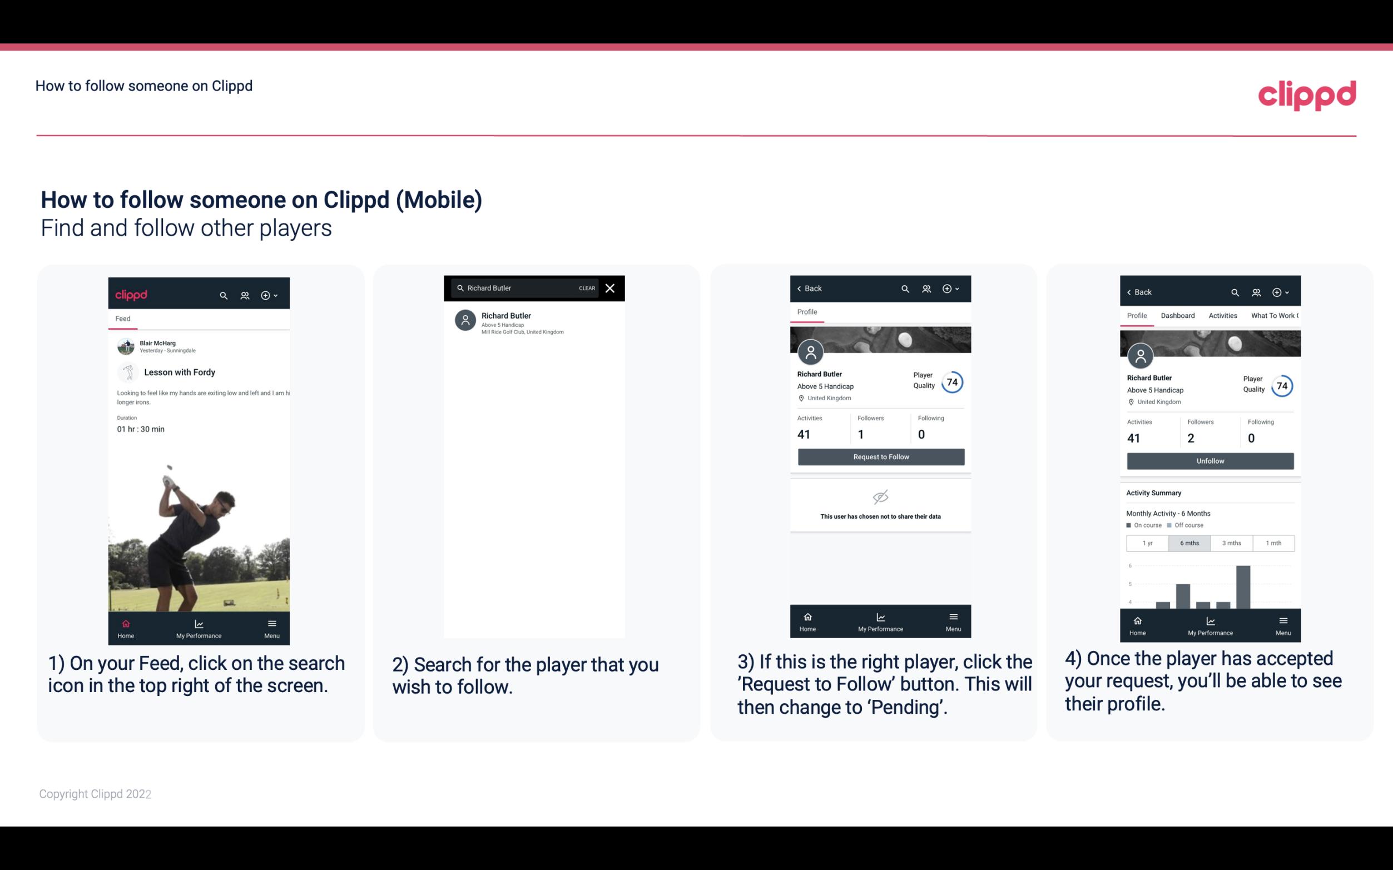Click the search icon on Feed screen
The width and height of the screenshot is (1393, 870).
[222, 294]
